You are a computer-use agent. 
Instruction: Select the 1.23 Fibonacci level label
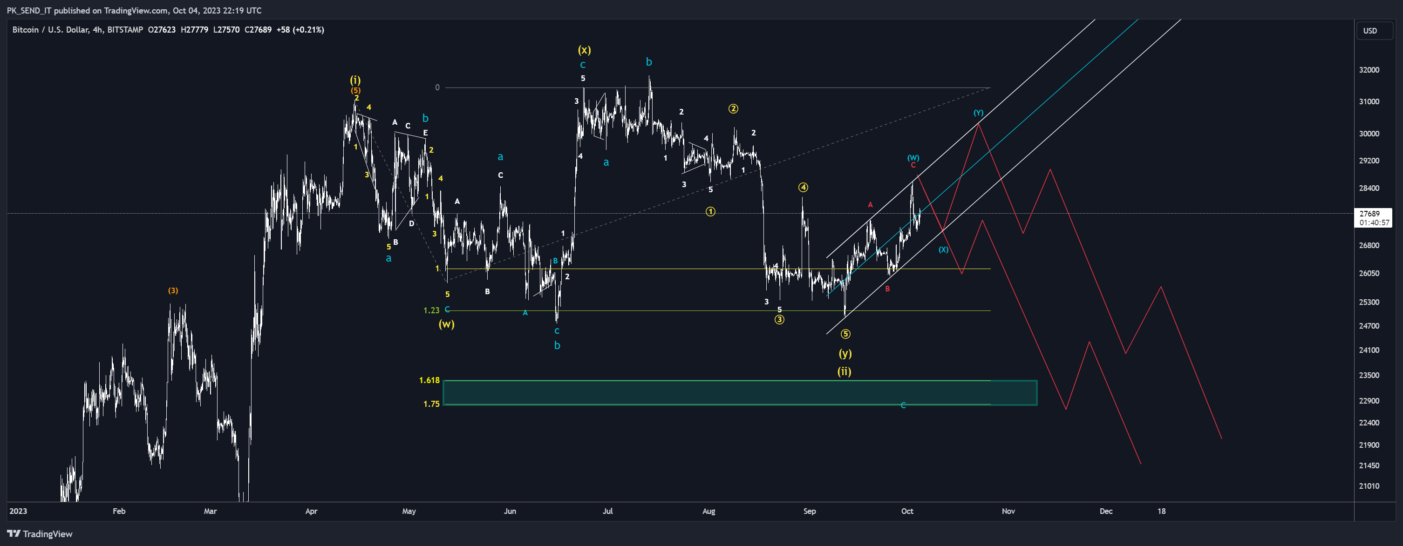[431, 310]
